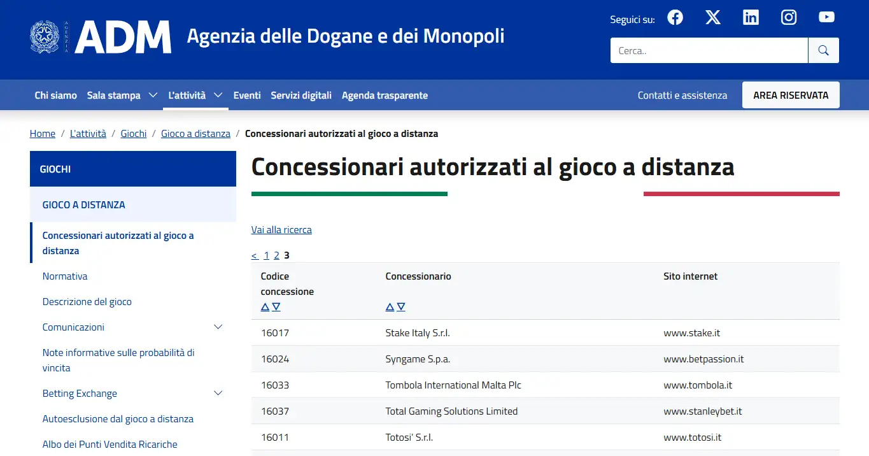The image size is (869, 456).
Task: Open Giochi breadcrumb link
Action: 134,134
